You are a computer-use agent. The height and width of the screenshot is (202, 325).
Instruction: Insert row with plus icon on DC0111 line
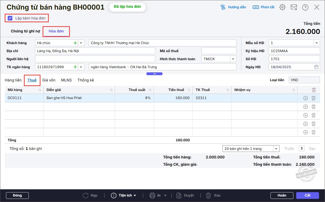pyautogui.click(x=306, y=98)
